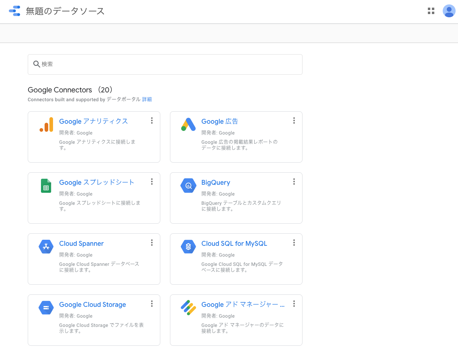Click '開発者: Google' in Google Cloud Storage card
The width and height of the screenshot is (458, 353).
click(x=76, y=316)
